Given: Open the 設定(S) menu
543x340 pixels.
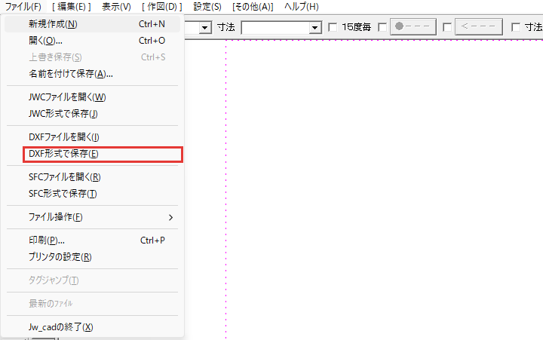Looking at the screenshot, I should pos(207,7).
